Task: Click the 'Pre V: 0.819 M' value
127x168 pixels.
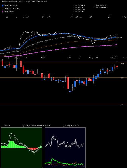Action: point(101,8)
